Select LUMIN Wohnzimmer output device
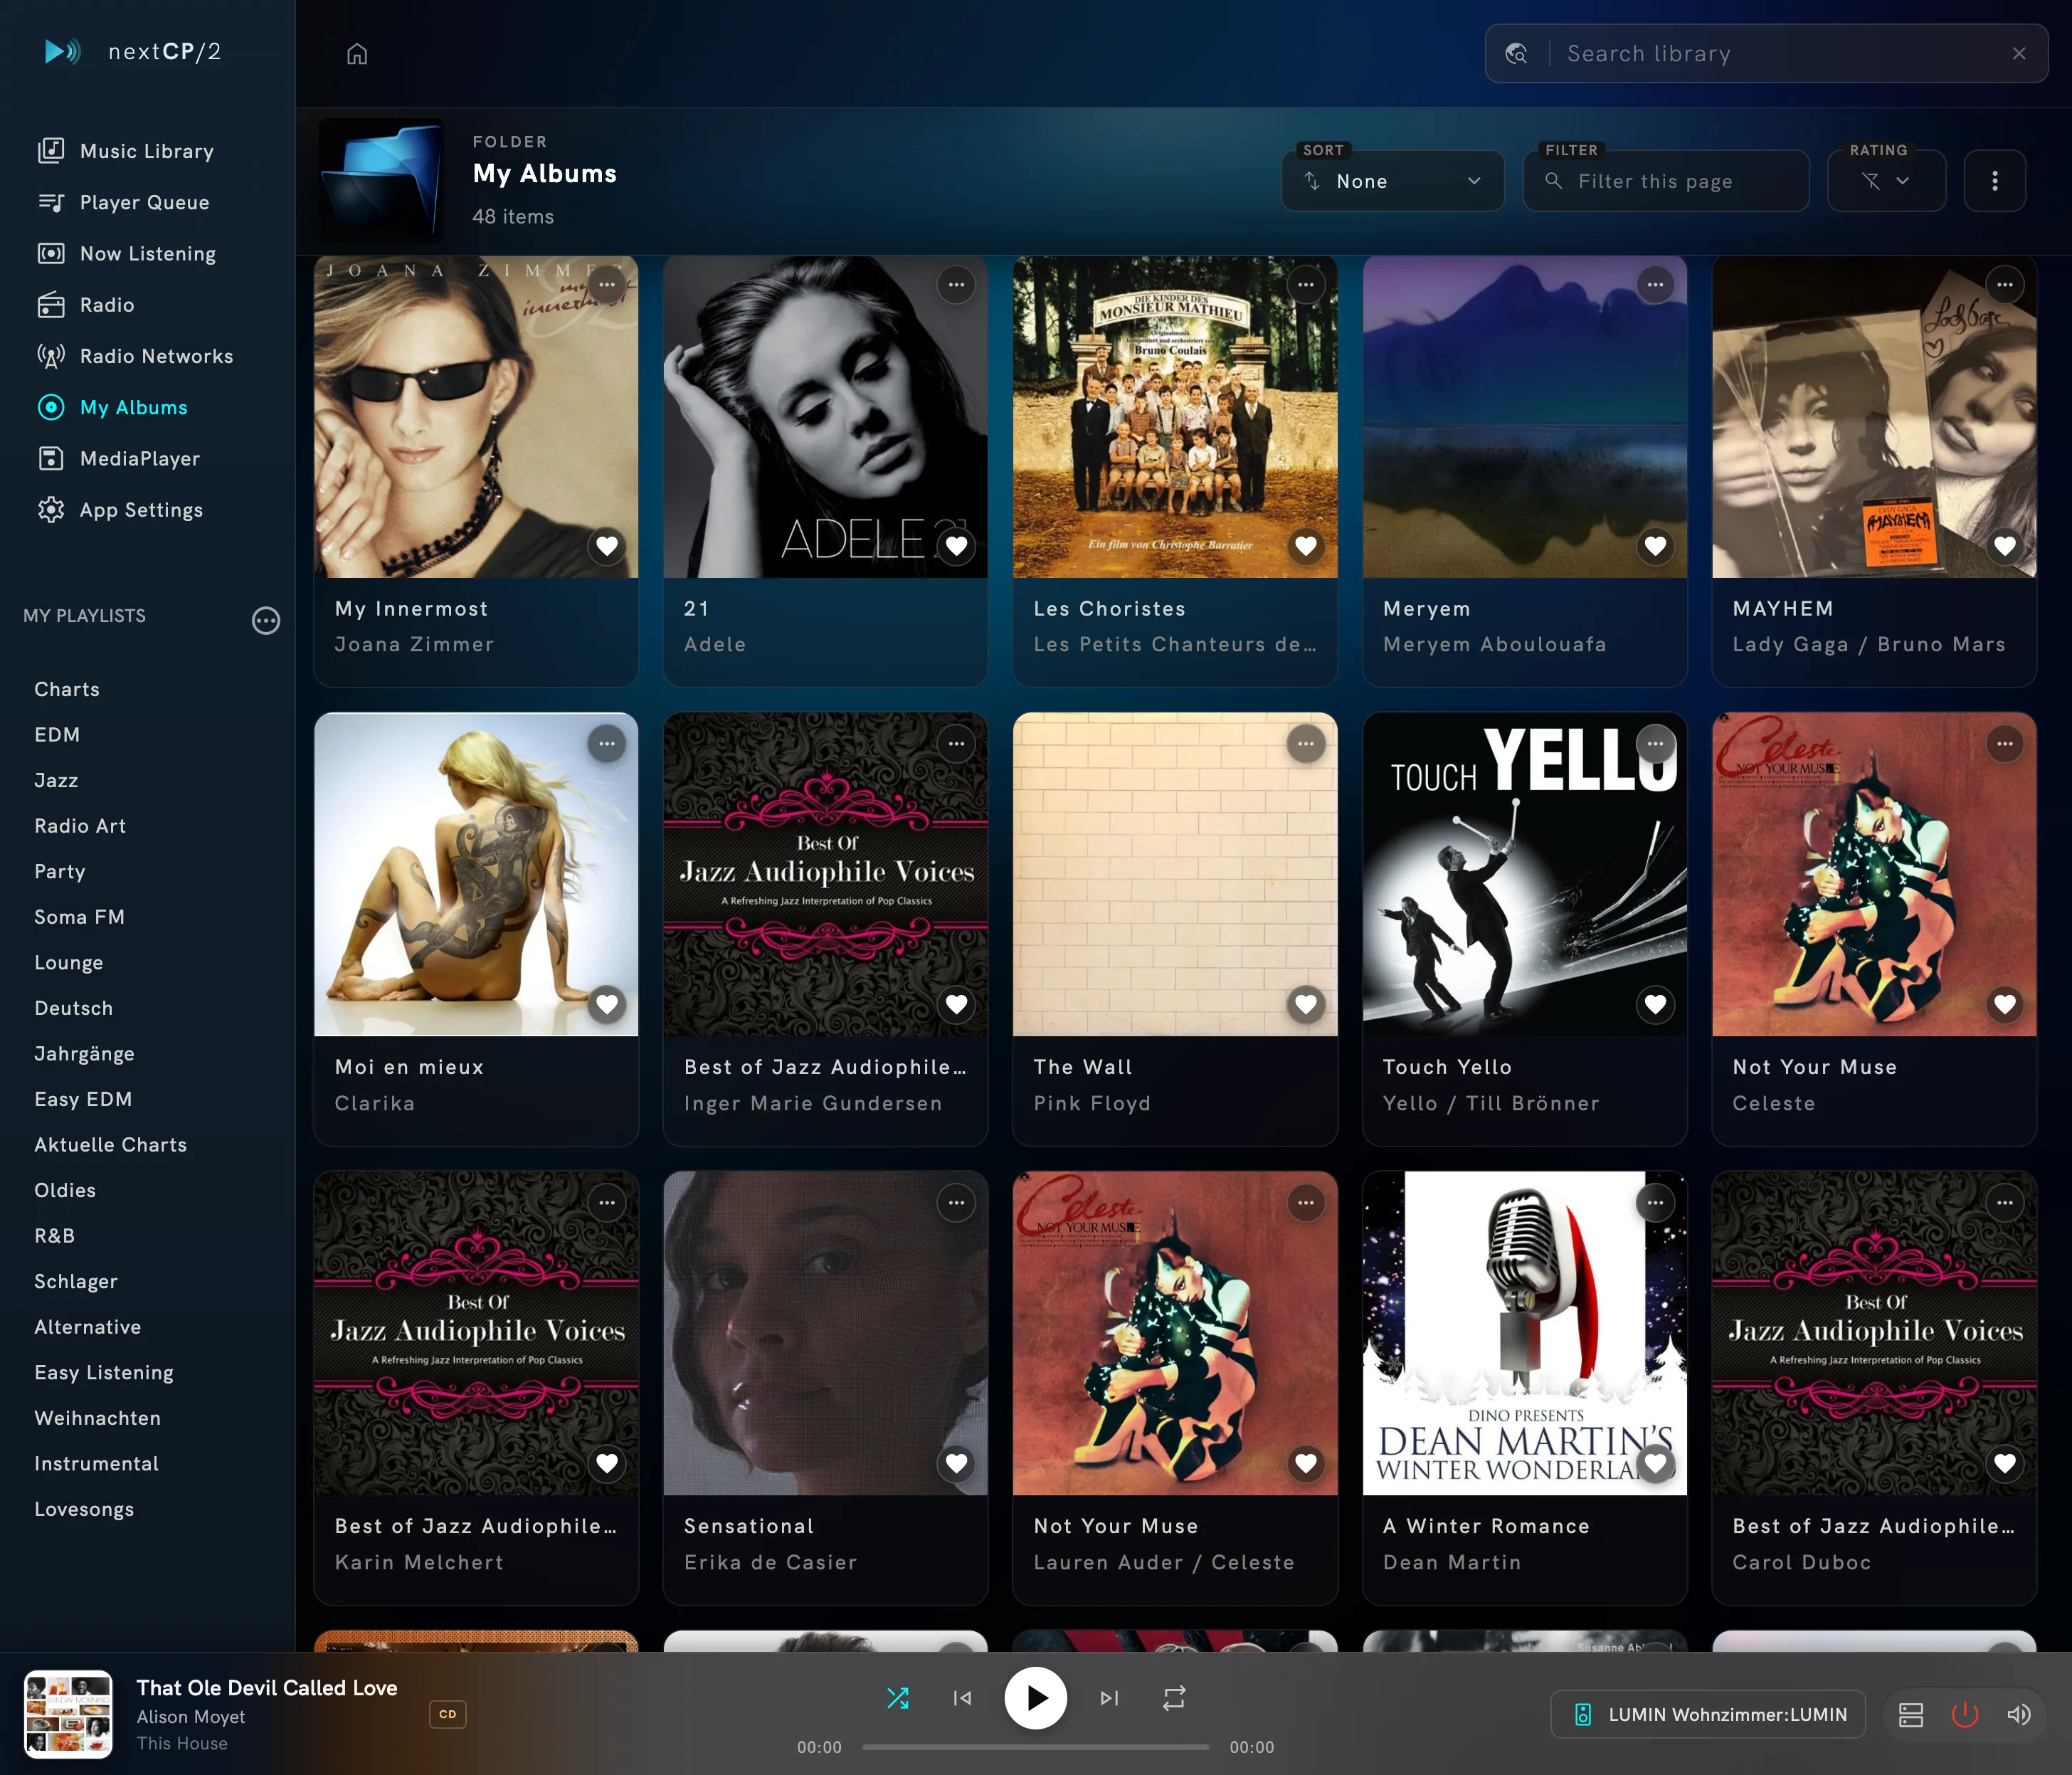This screenshot has width=2072, height=1775. pos(1708,1715)
